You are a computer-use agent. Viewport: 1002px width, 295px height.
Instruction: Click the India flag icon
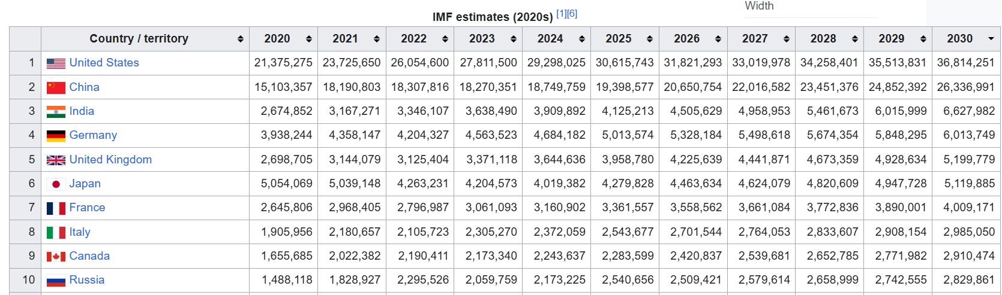[56, 112]
